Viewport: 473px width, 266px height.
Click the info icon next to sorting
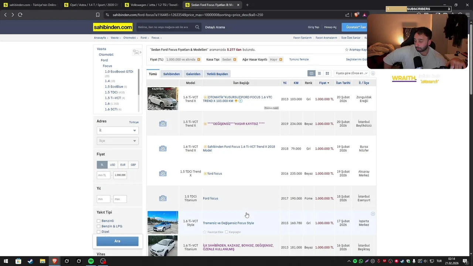pyautogui.click(x=373, y=73)
